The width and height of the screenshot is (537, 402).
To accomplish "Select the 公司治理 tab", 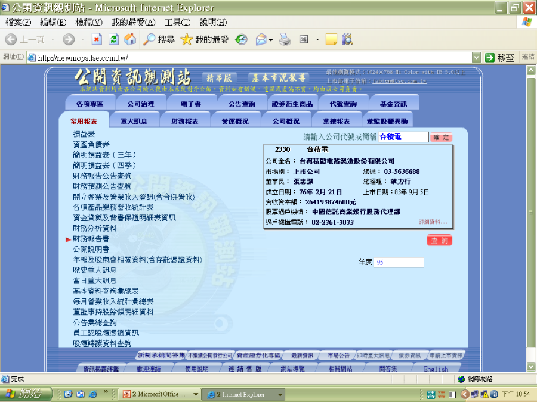I will 141,103.
